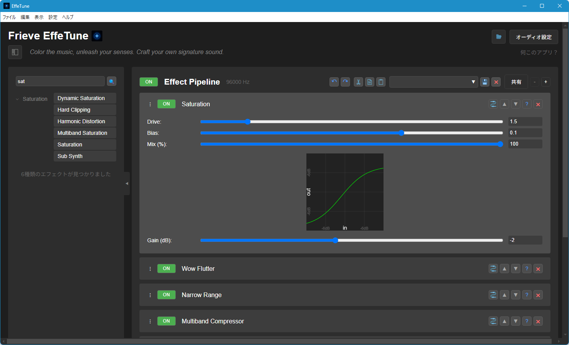The height and width of the screenshot is (345, 569).
Task: Collapse sidebar with left arrow handle
Action: click(x=127, y=184)
